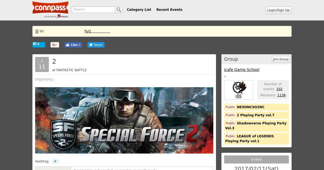Click the iGS group logo thumbnail
This screenshot has width=324, height=170.
(239, 90)
